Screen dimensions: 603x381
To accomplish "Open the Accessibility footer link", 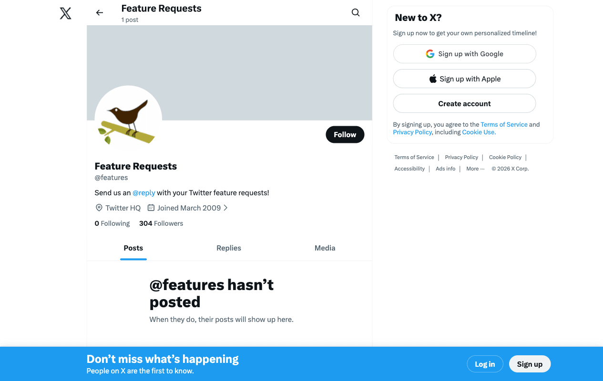I will point(409,168).
